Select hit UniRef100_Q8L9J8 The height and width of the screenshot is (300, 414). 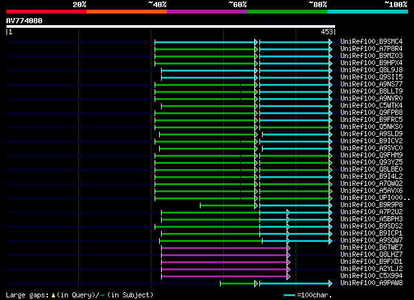(371, 70)
